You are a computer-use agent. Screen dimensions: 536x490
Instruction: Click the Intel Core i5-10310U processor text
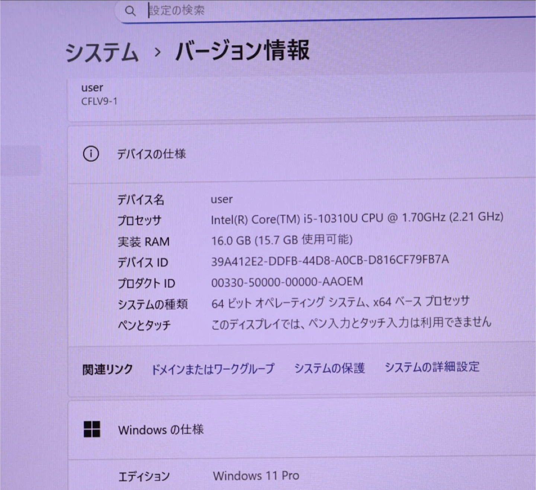[357, 218]
